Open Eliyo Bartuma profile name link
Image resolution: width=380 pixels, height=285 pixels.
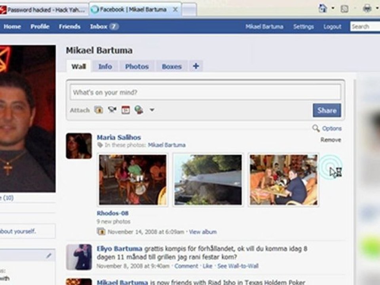120,249
